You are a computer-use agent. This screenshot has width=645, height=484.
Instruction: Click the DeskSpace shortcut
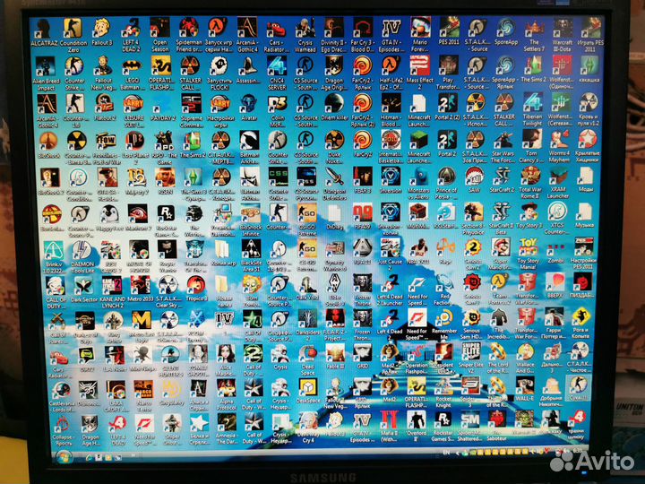307,387
